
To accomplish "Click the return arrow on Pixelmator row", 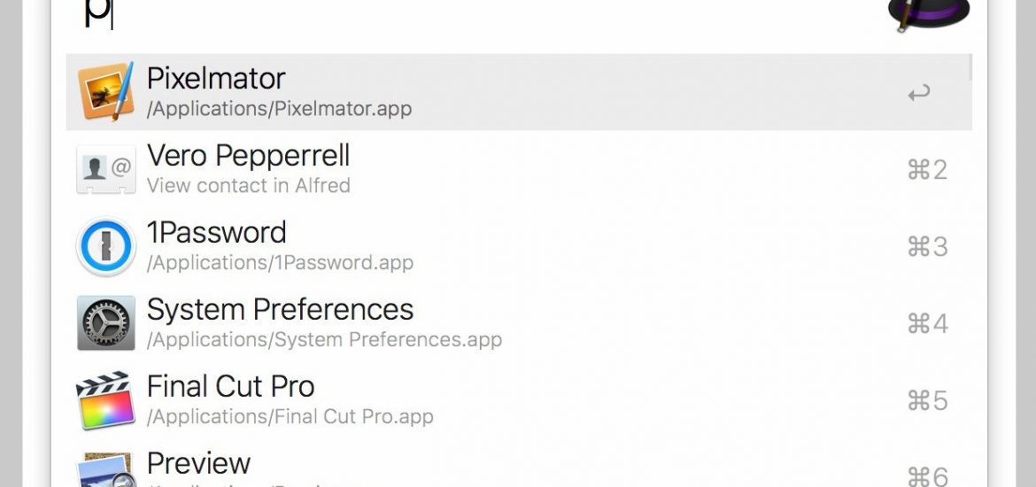I will (x=918, y=92).
